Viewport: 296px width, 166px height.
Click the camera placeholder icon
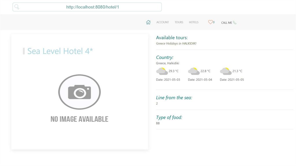pos(79,92)
